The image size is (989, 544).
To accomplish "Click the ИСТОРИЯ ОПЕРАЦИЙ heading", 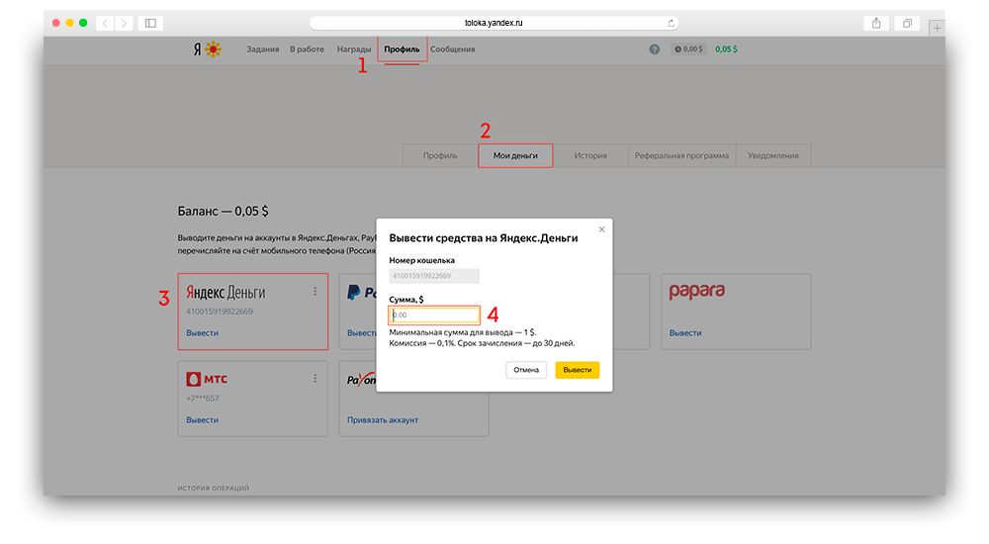I will click(x=214, y=489).
